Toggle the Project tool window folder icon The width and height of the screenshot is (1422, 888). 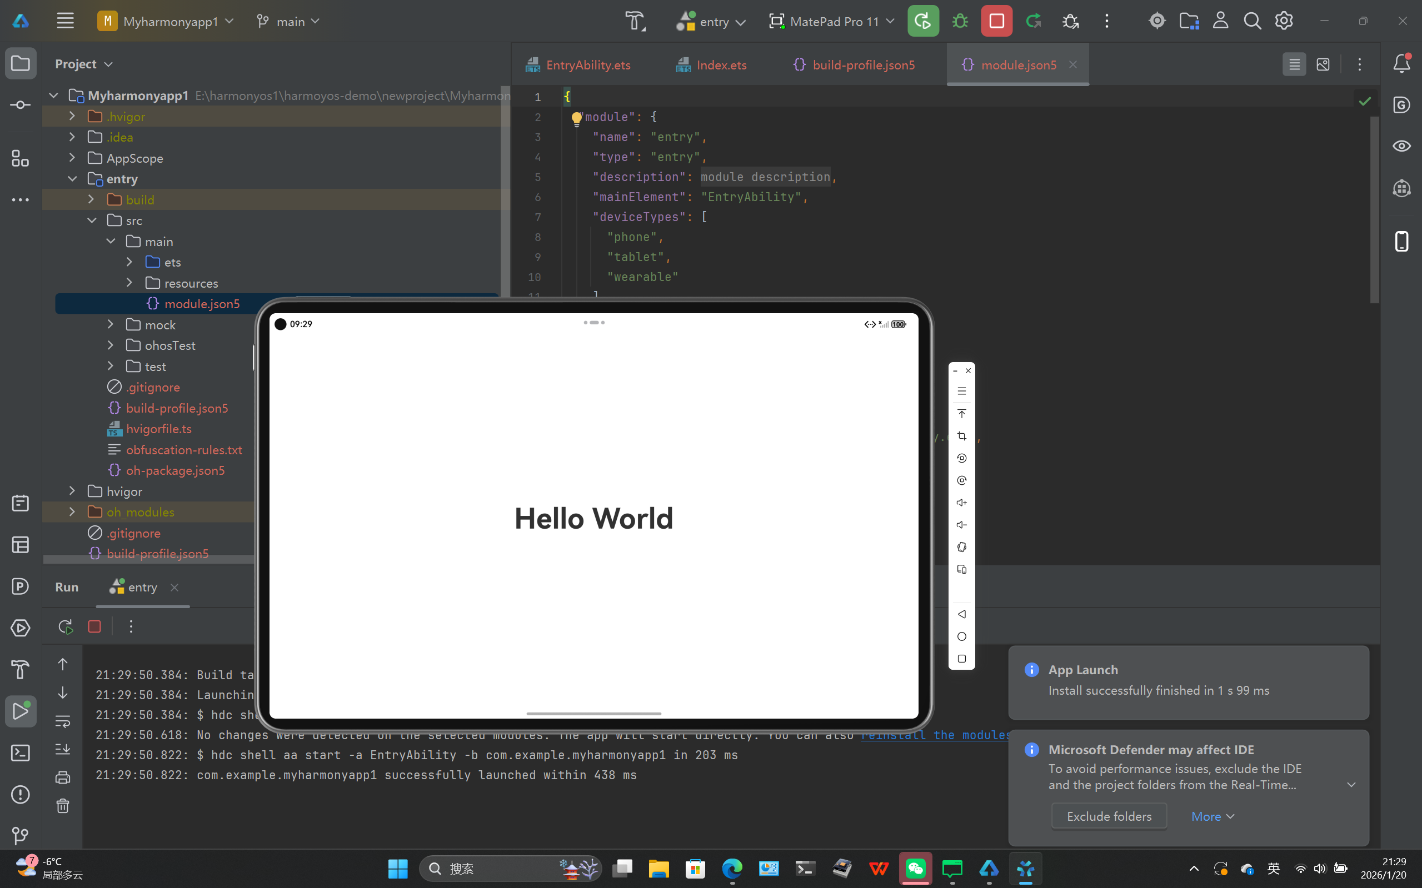coord(21,63)
